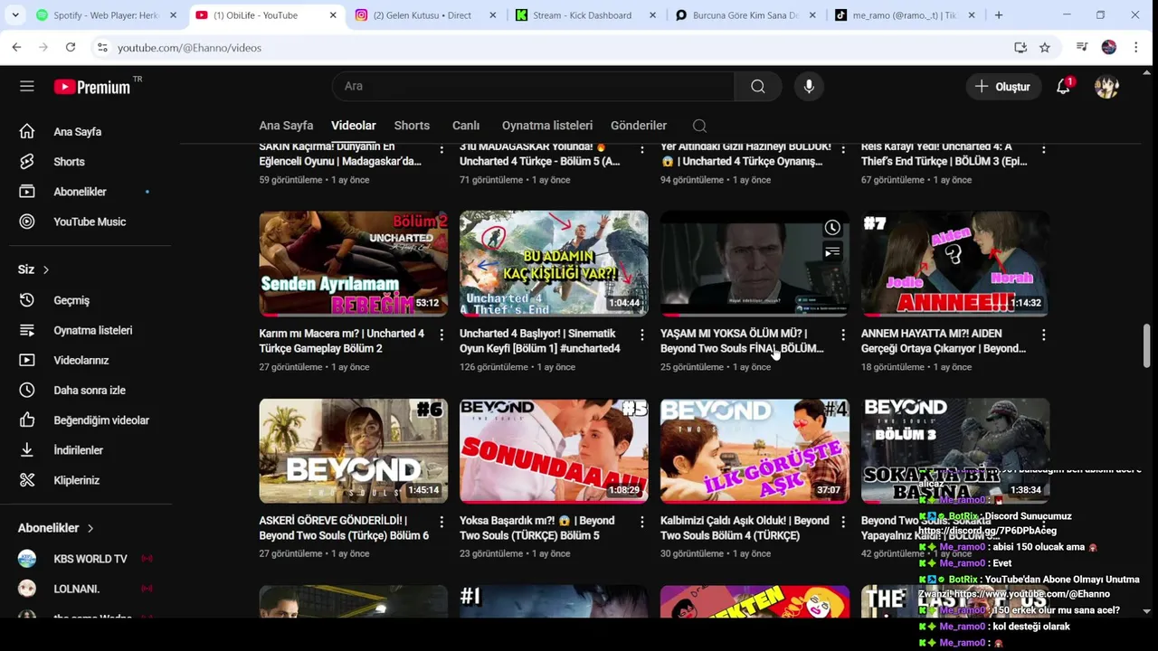The height and width of the screenshot is (651, 1158).
Task: Open Shorts from the sidebar
Action: pos(86,162)
